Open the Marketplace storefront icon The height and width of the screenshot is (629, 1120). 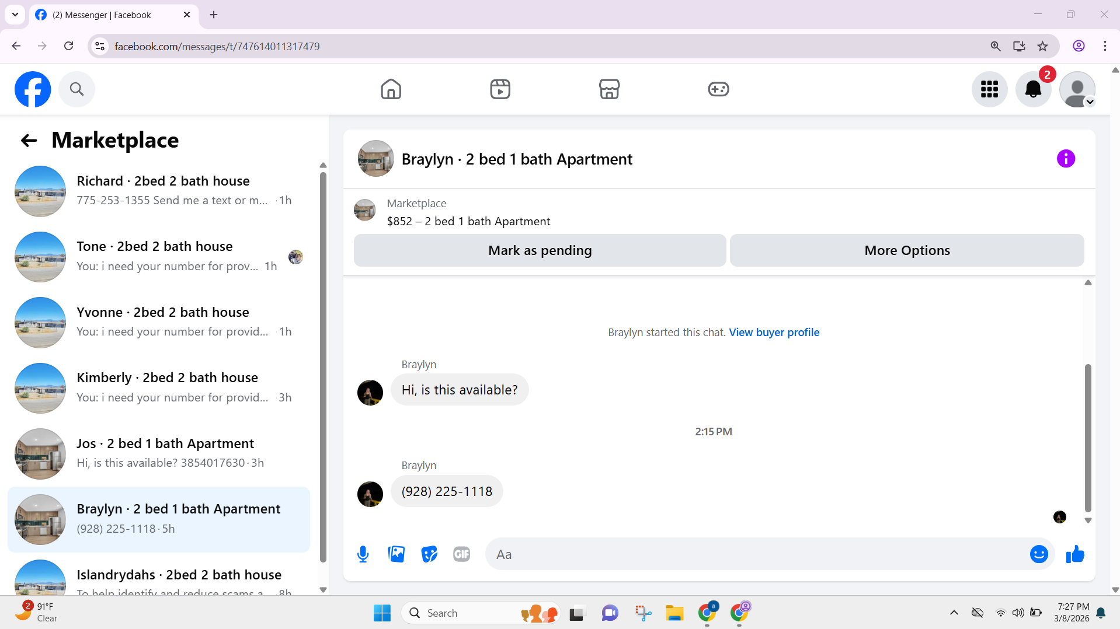pos(609,89)
